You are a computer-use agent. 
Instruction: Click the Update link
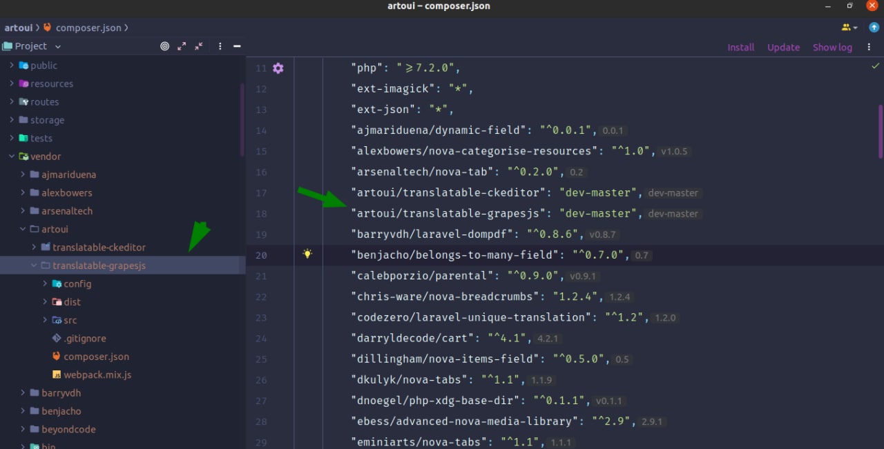tap(783, 48)
